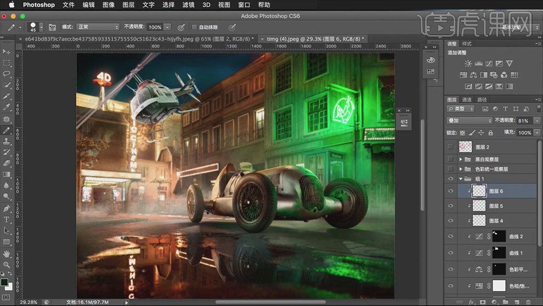543x306 pixels.
Task: Add an Exposure adjustment
Action: coord(499,63)
